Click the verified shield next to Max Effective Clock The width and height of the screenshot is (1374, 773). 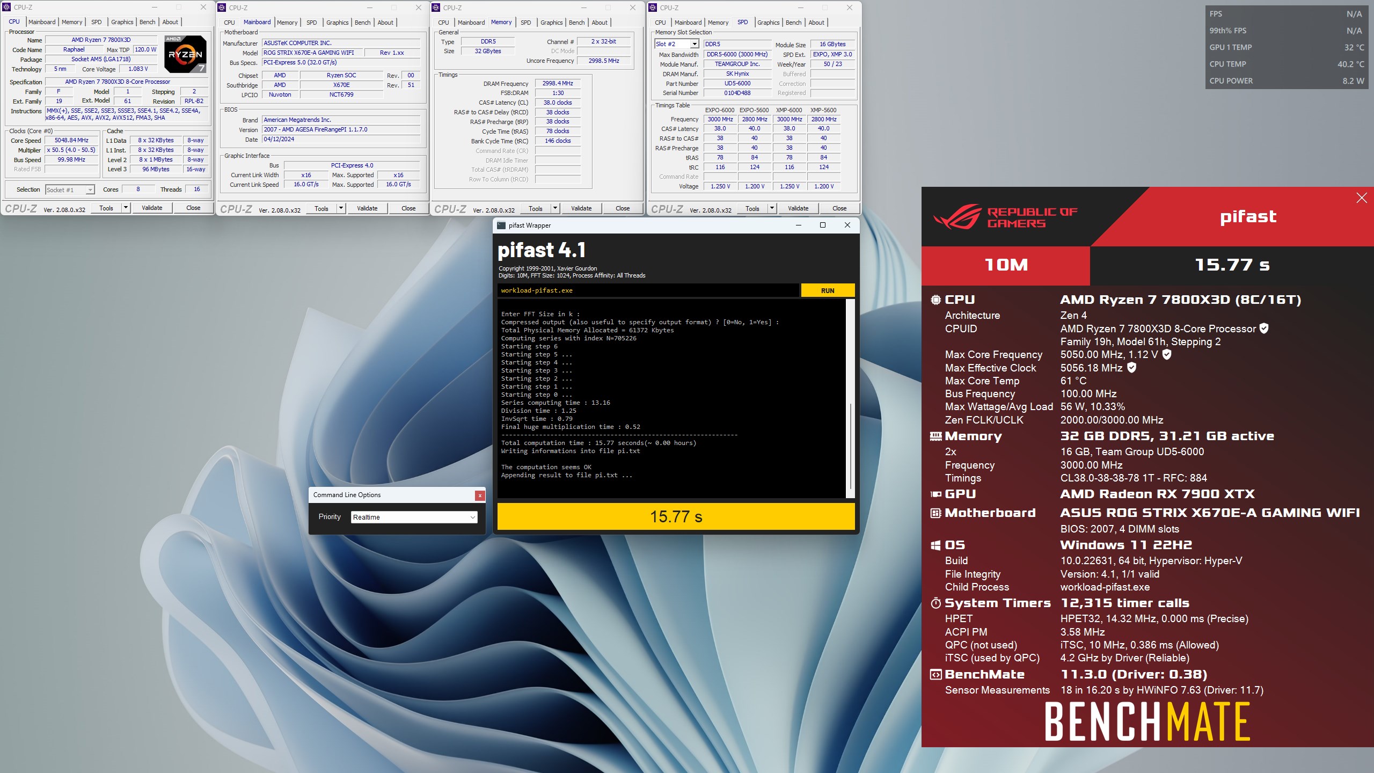click(1131, 368)
